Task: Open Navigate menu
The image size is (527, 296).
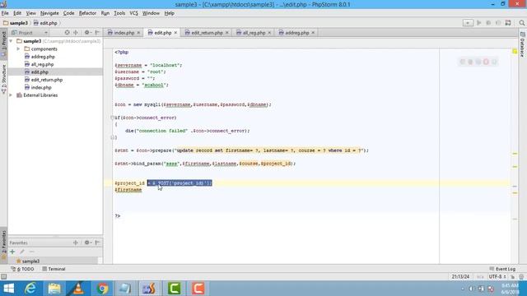Action: (x=49, y=13)
